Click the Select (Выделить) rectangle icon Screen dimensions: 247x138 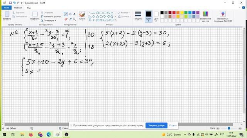pyautogui.click(x=35, y=14)
